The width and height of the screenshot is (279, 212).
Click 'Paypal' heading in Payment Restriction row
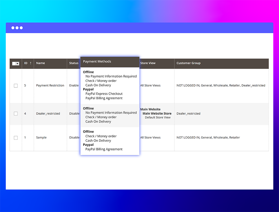[x=88, y=89]
